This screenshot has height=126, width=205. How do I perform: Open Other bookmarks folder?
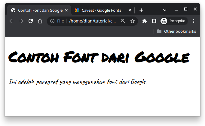[176, 31]
